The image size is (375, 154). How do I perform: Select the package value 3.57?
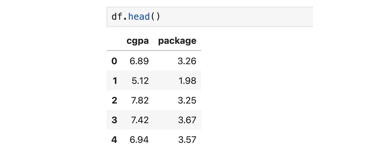[187, 140]
